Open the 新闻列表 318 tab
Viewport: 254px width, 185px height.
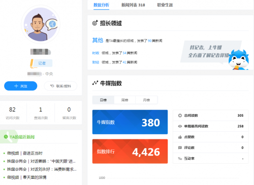pos(133,5)
